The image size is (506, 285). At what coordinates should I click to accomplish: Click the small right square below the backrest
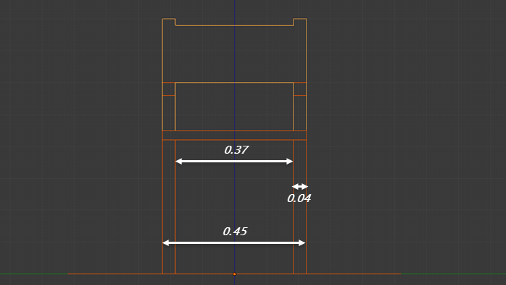(x=300, y=89)
